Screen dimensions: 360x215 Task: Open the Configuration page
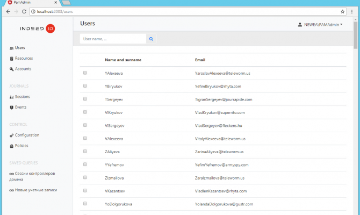(x=27, y=135)
